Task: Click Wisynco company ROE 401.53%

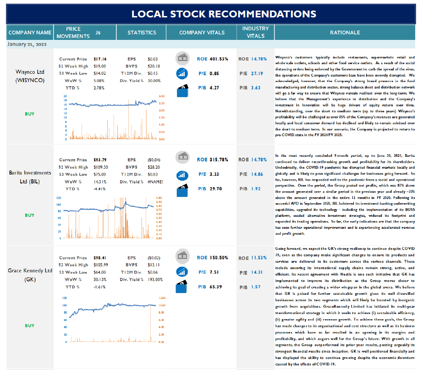Action: (x=219, y=59)
